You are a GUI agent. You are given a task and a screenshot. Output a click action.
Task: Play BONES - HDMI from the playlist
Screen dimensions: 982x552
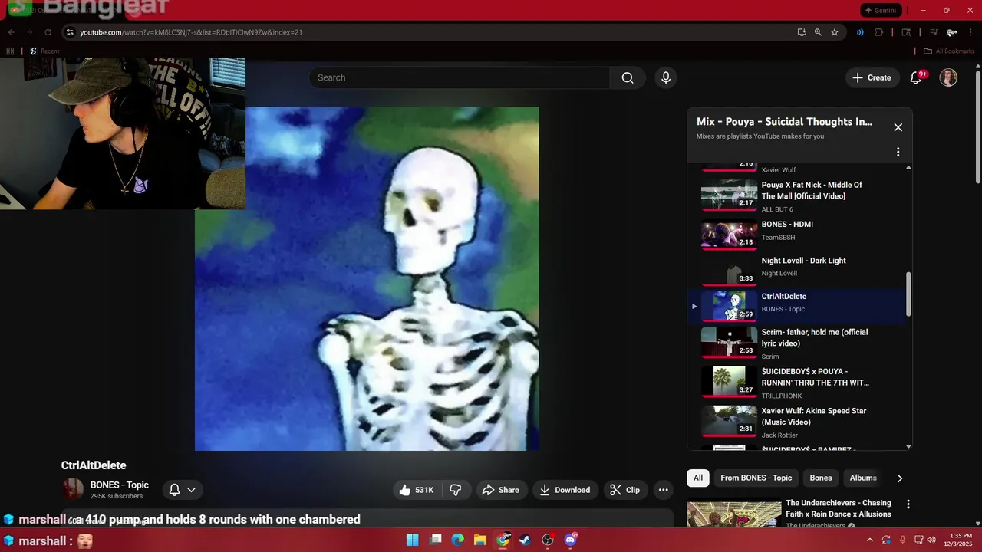click(x=798, y=234)
